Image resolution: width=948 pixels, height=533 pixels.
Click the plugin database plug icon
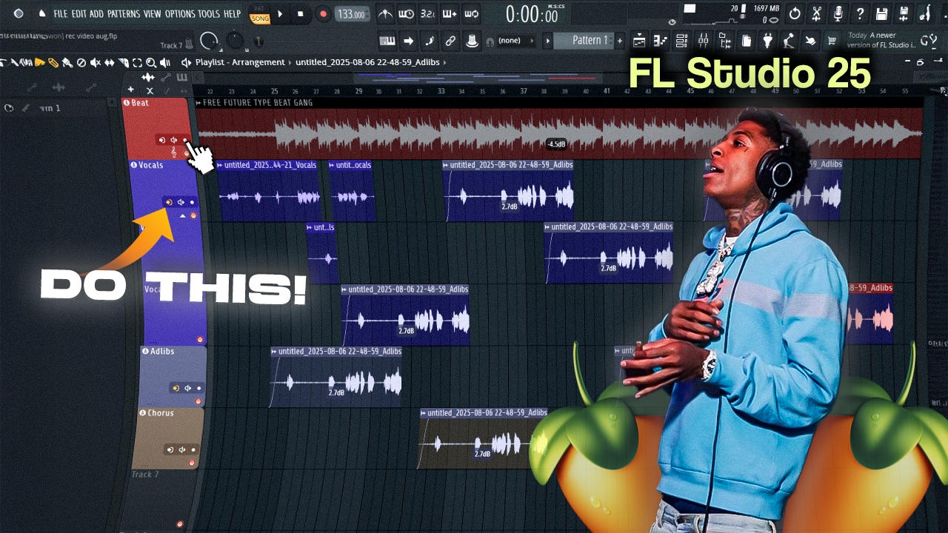(x=767, y=41)
